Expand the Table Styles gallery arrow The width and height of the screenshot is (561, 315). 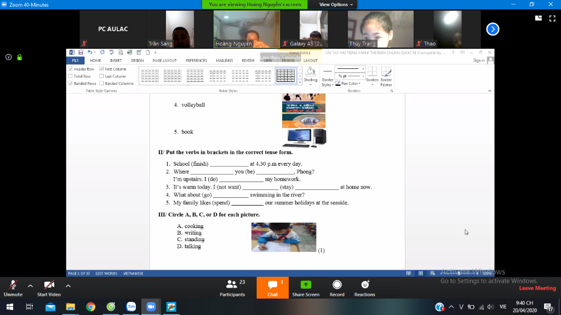(x=300, y=83)
